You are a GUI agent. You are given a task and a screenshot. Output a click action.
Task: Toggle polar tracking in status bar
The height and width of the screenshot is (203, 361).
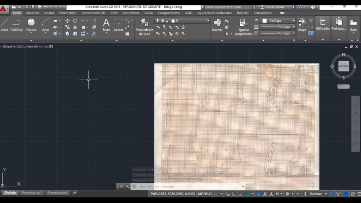tap(241, 194)
